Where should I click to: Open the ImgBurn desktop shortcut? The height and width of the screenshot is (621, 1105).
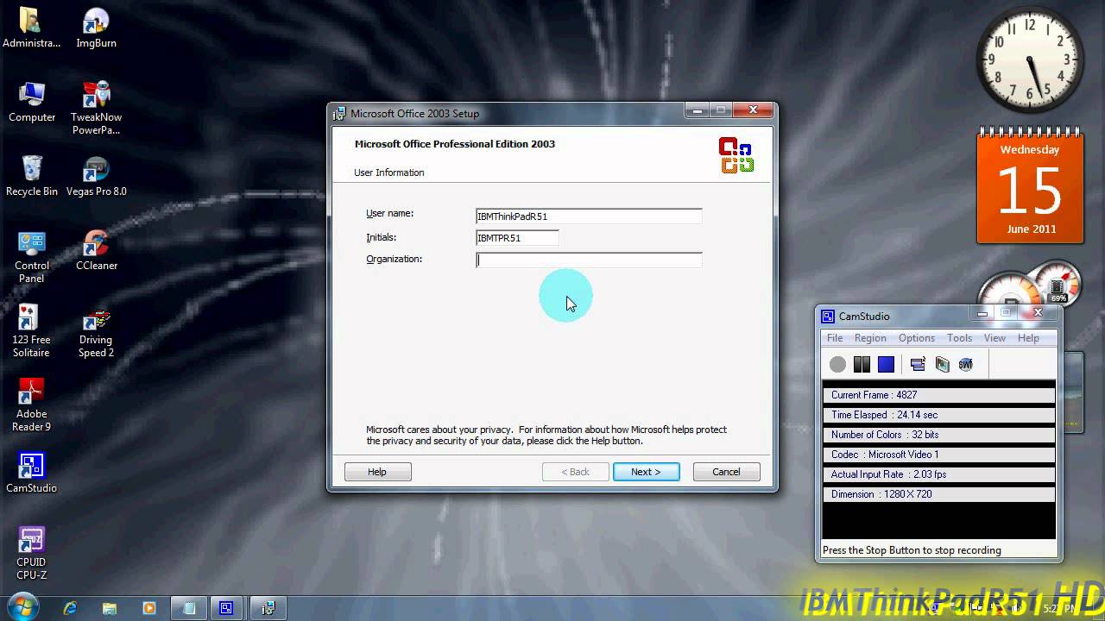(96, 28)
